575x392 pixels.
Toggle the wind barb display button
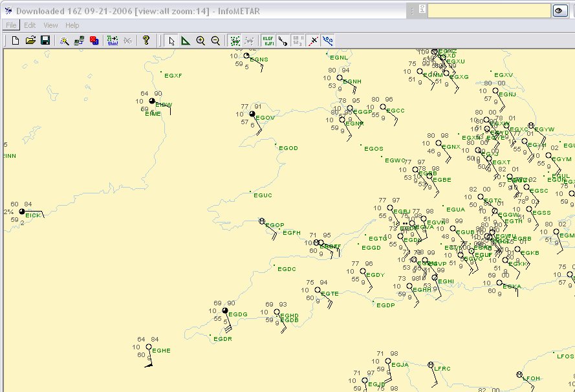(283, 40)
